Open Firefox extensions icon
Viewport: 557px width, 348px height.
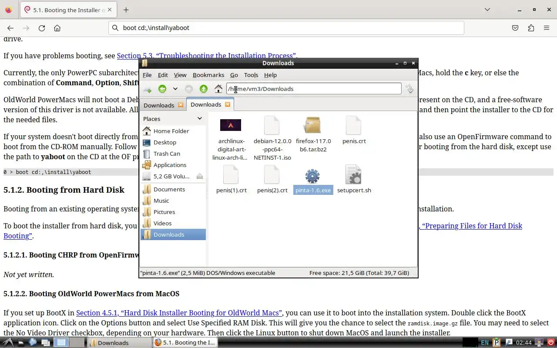(531, 28)
